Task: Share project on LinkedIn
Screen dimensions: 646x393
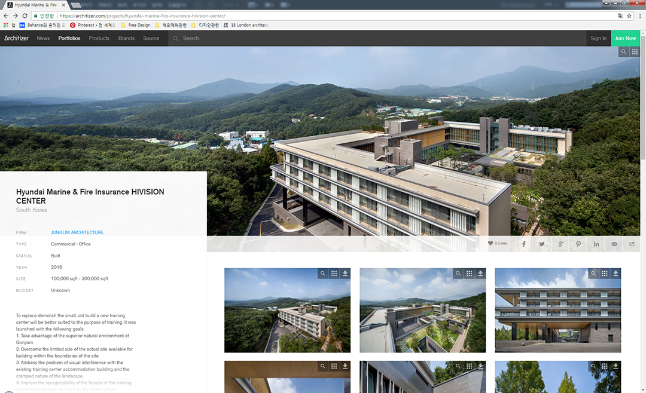Action: coord(596,244)
